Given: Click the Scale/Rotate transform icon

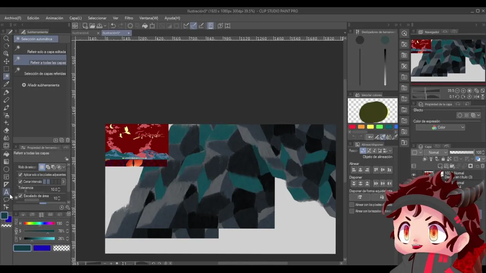Looking at the screenshot, I should 152,26.
